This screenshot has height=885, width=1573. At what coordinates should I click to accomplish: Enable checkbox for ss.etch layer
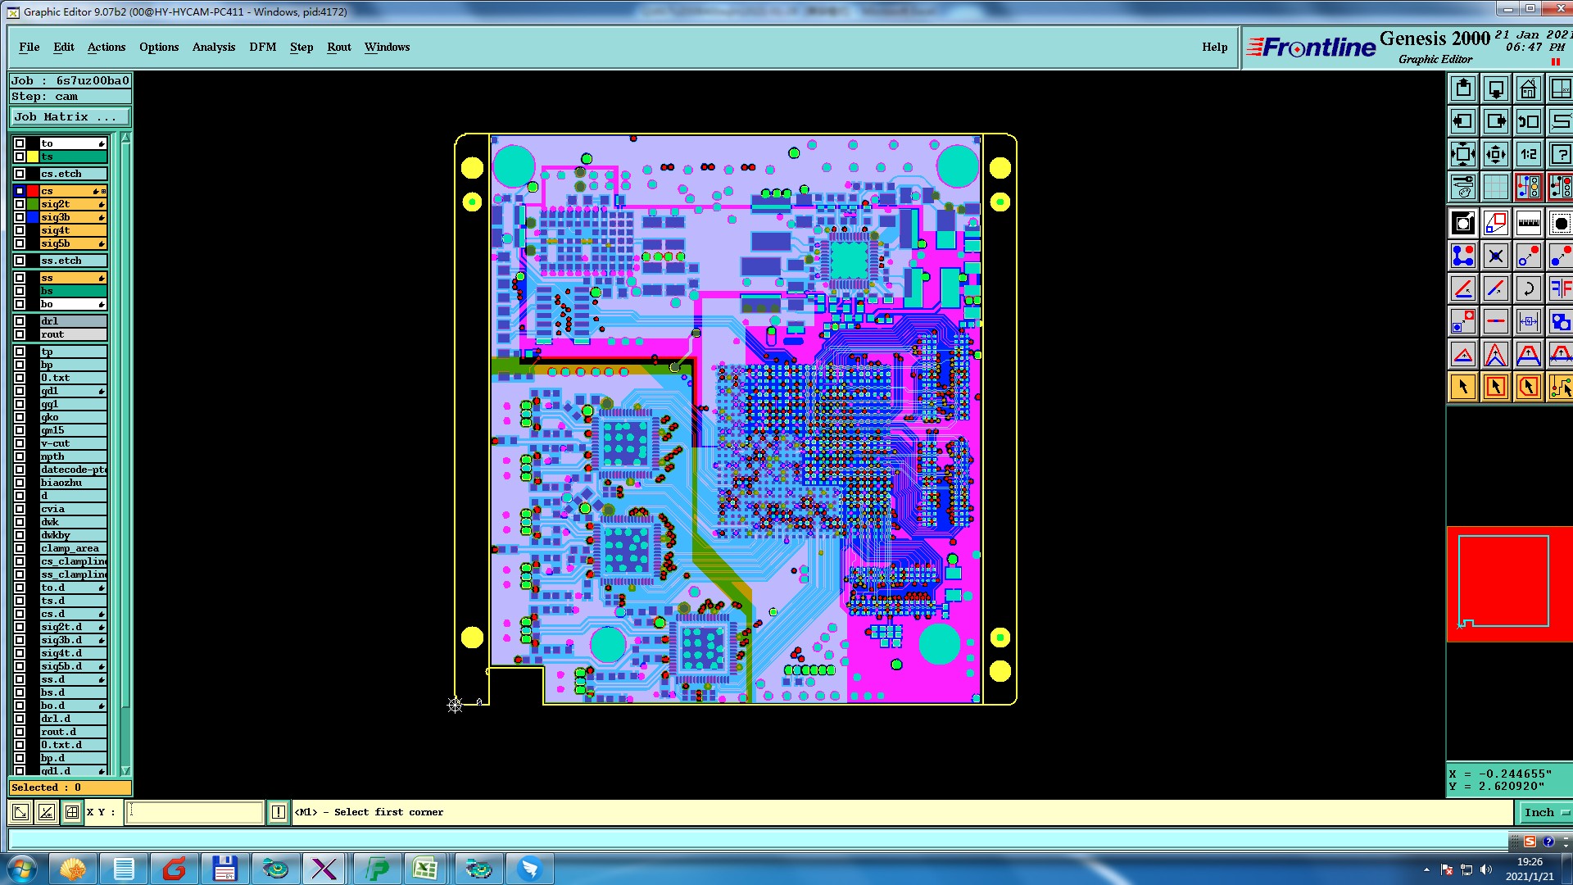(x=20, y=261)
